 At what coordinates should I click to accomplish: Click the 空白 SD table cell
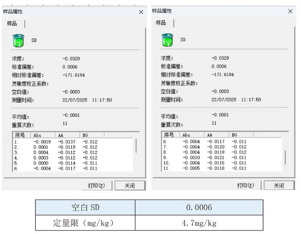pyautogui.click(x=85, y=207)
